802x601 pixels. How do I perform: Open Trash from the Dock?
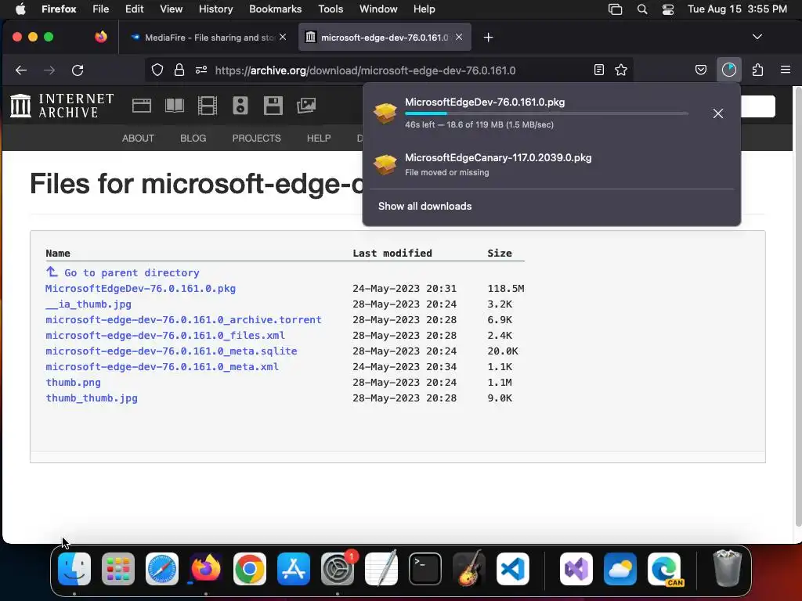(727, 568)
